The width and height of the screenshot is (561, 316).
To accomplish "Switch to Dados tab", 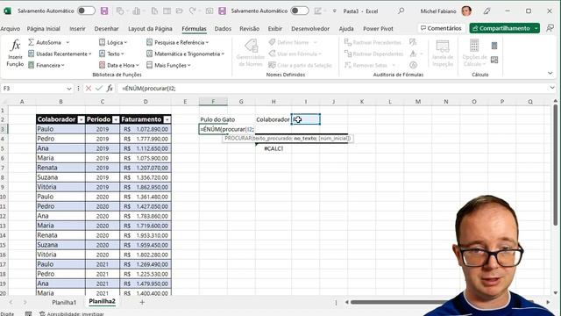I will pyautogui.click(x=223, y=29).
